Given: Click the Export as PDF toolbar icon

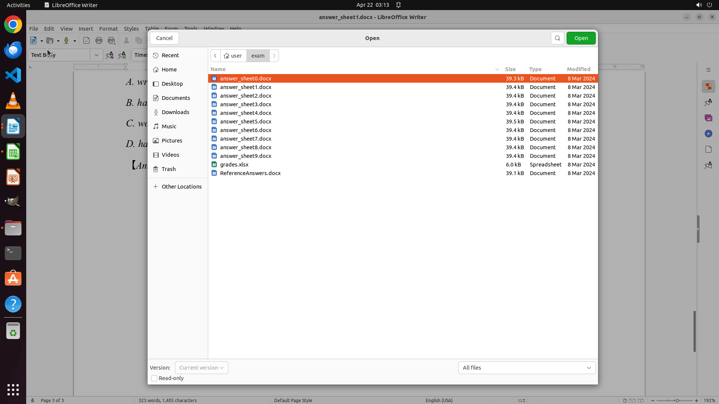Looking at the screenshot, I should pyautogui.click(x=87, y=40).
